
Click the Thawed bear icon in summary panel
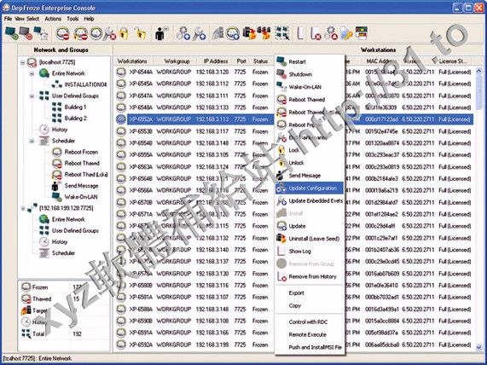click(26, 298)
